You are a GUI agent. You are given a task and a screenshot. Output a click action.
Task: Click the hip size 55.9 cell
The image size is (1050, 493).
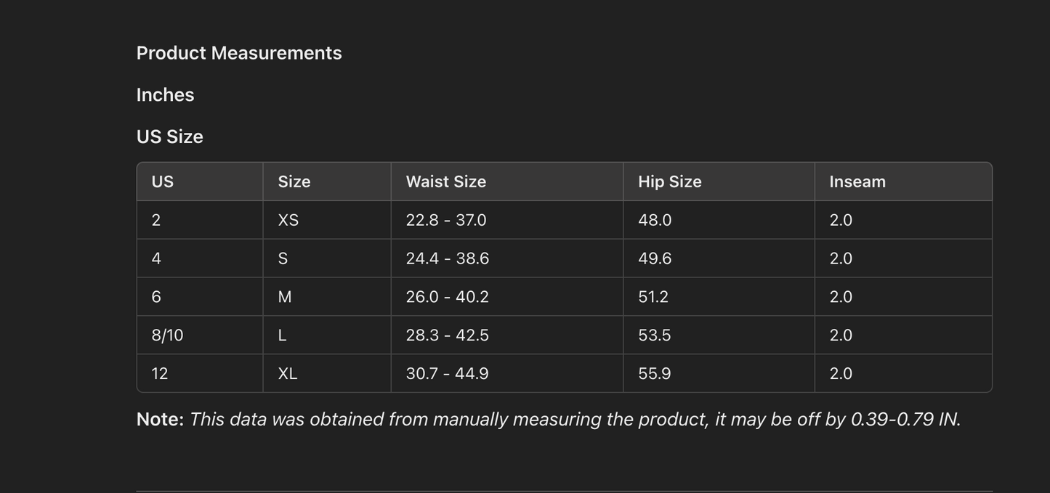654,374
